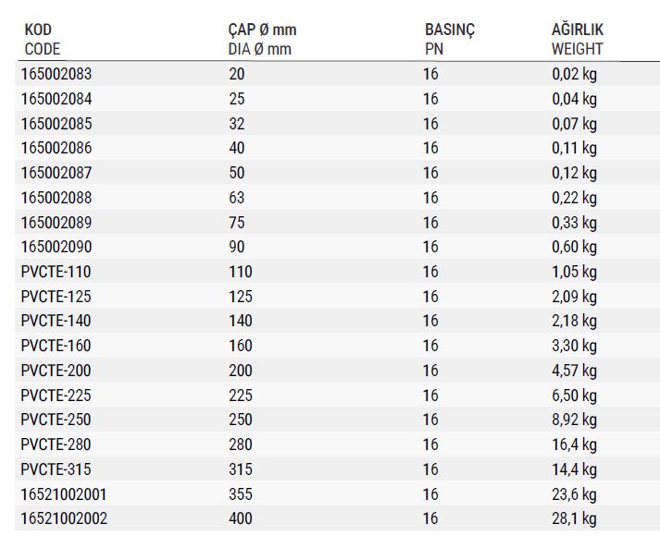This screenshot has height=548, width=660.
Task: Click diameter 400 cell
Action: (241, 518)
